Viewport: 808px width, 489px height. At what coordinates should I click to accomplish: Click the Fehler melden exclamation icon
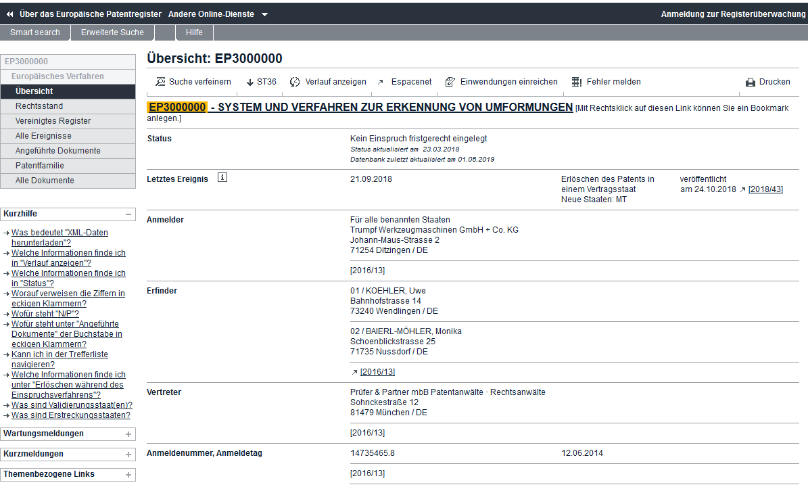click(x=576, y=82)
